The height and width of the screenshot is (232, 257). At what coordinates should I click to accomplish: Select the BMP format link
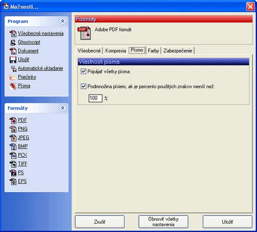click(x=22, y=146)
